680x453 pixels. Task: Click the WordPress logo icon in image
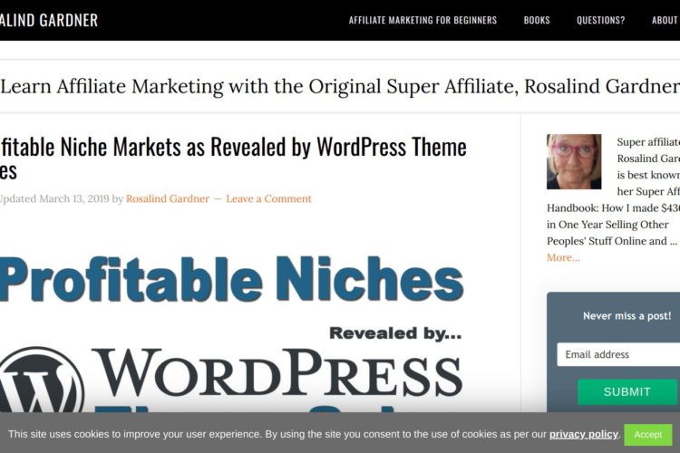(41, 381)
